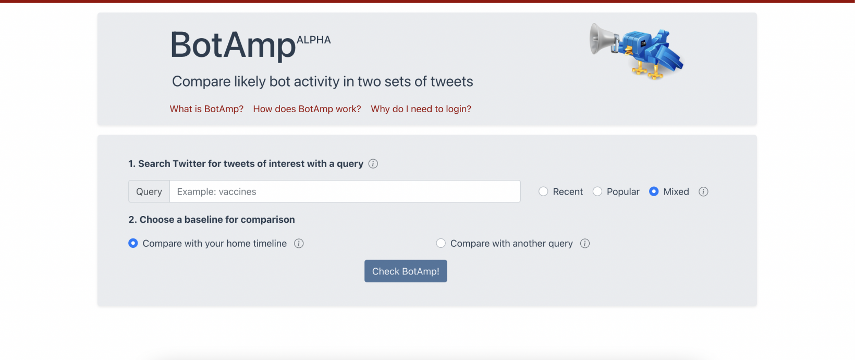Click info icon beside home timeline option
Image resolution: width=855 pixels, height=360 pixels.
tap(299, 243)
